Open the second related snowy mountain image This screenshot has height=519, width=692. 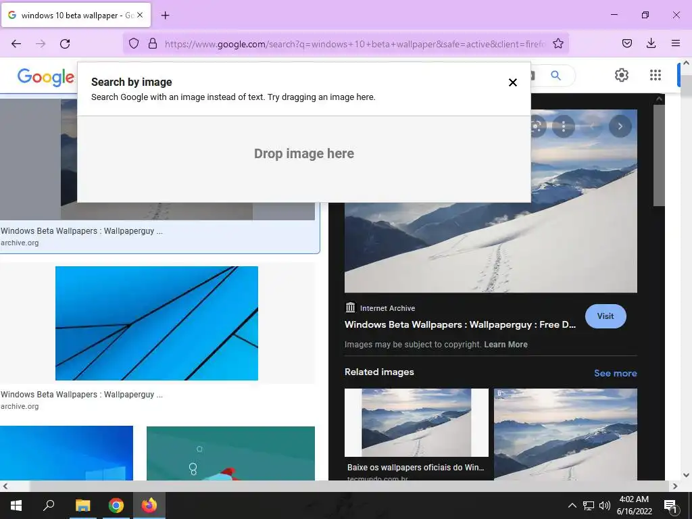[566, 435]
